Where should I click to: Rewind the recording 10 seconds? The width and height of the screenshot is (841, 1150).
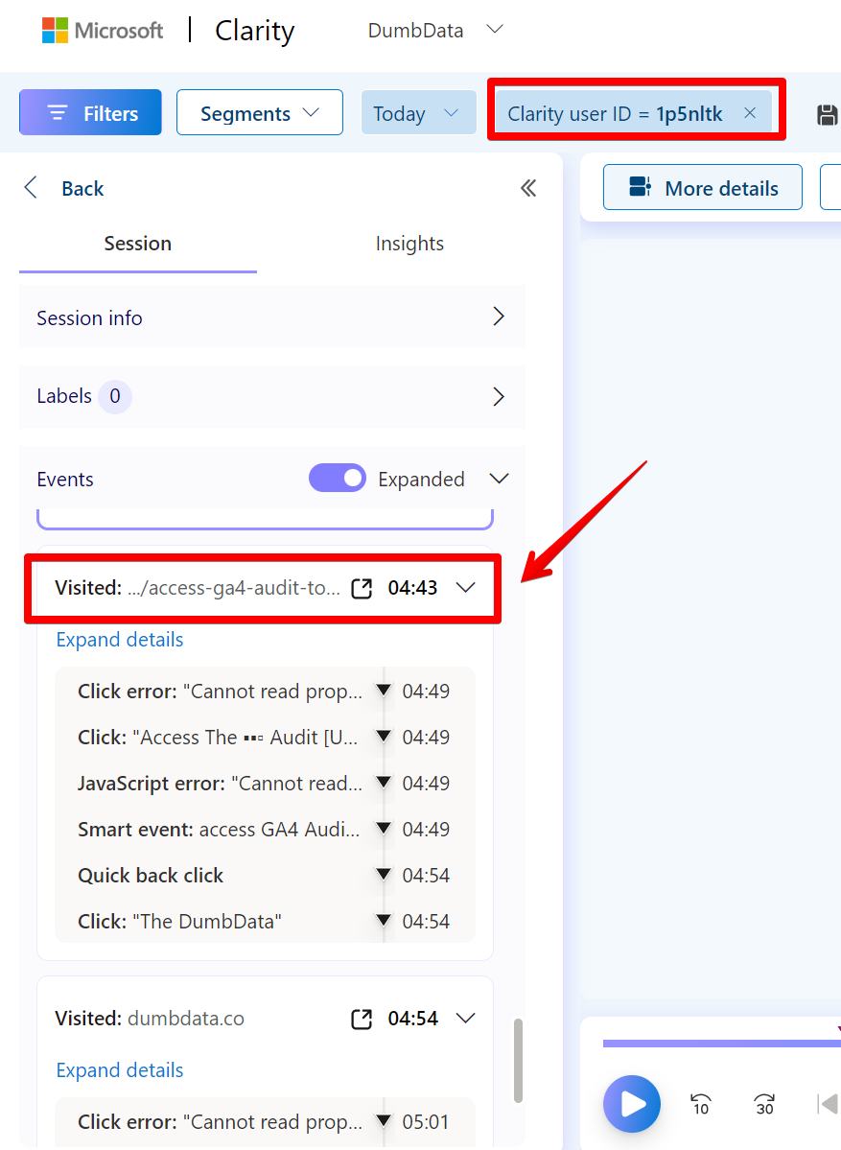pos(700,1104)
